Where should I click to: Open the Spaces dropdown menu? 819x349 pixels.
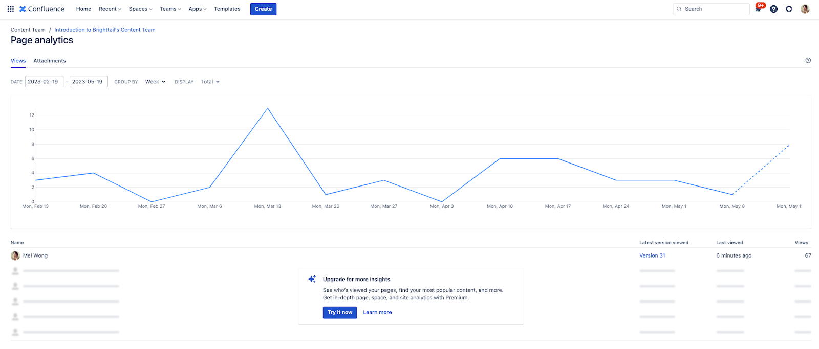[140, 9]
